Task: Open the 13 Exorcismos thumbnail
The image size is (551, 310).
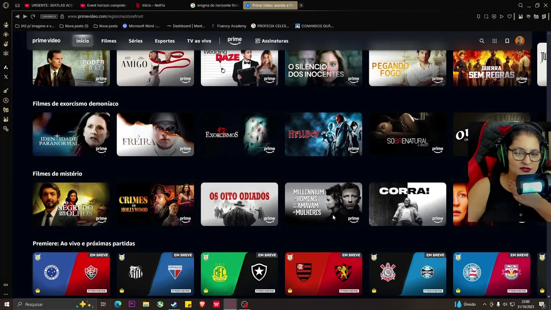Action: [x=239, y=134]
